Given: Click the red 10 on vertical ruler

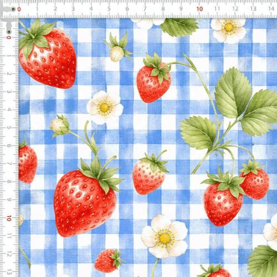Looking at the screenshot, I should (9, 218).
